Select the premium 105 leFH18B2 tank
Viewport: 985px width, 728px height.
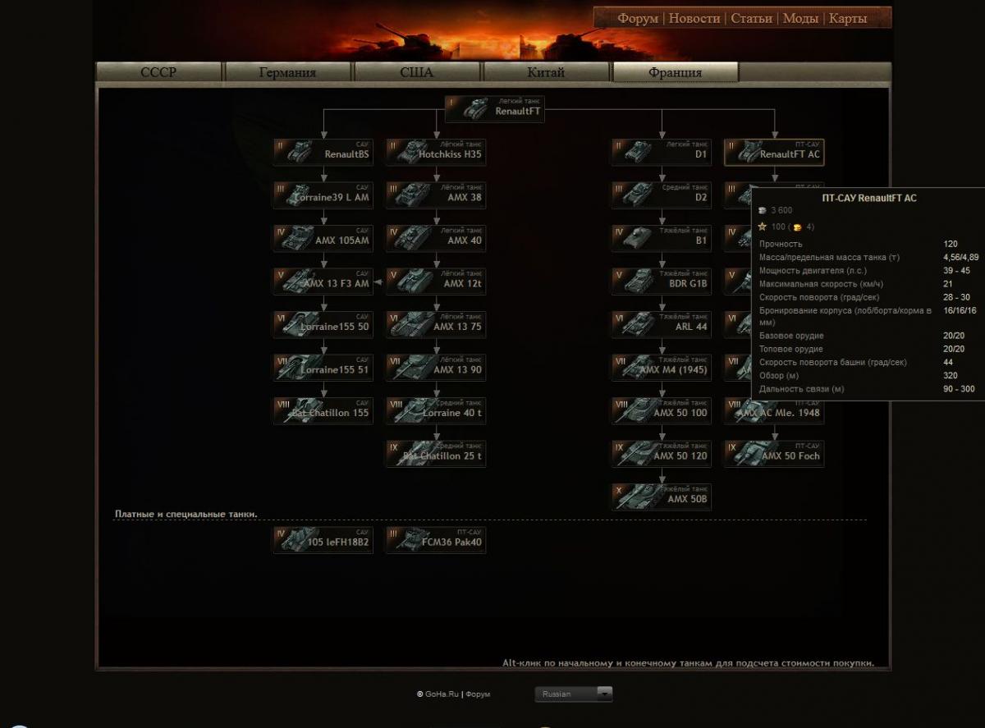click(323, 540)
